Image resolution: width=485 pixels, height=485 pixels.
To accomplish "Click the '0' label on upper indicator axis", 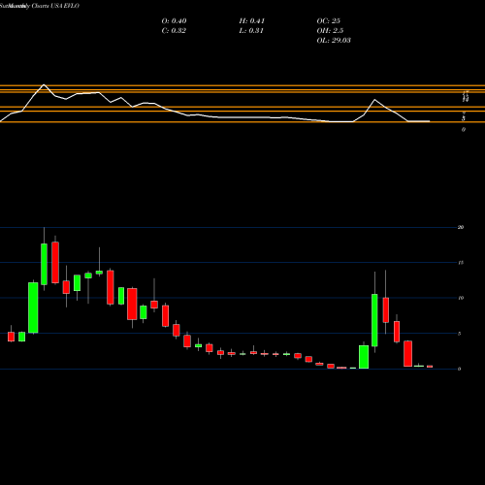I will [x=464, y=130].
